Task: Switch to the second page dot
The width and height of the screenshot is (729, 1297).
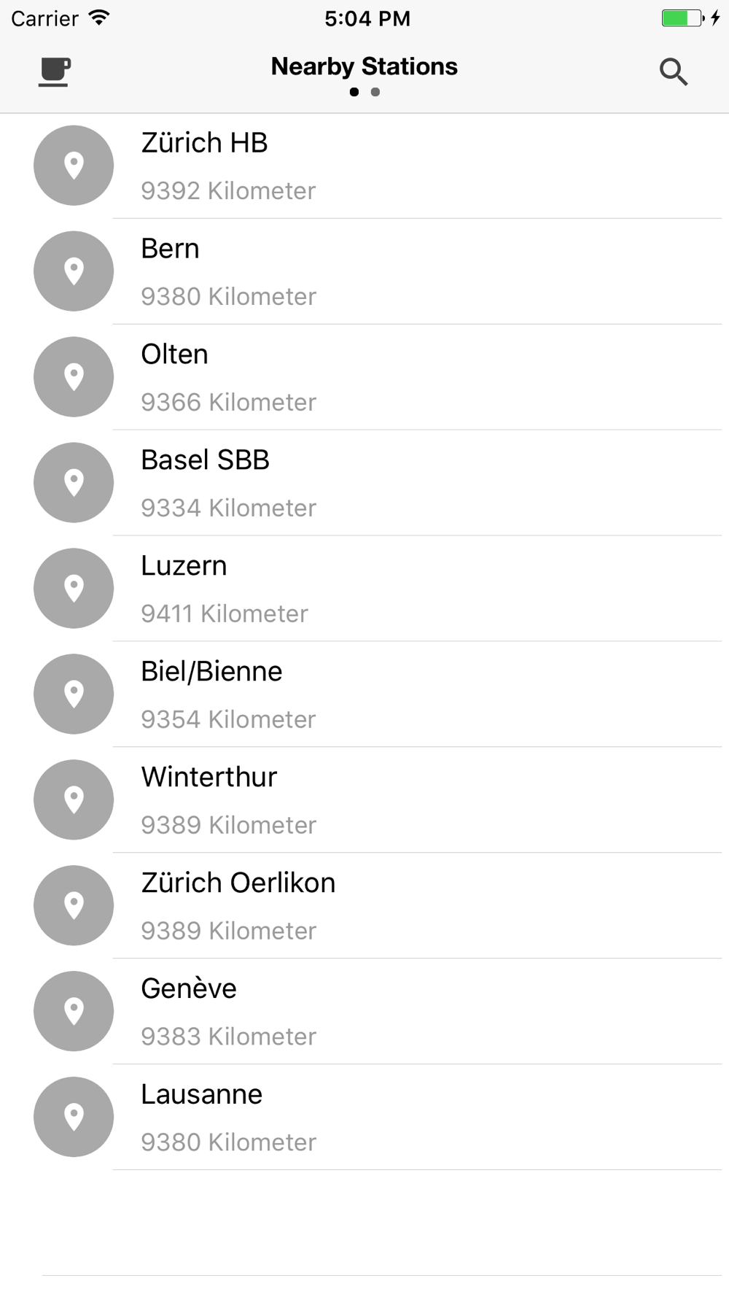Action: coord(375,92)
